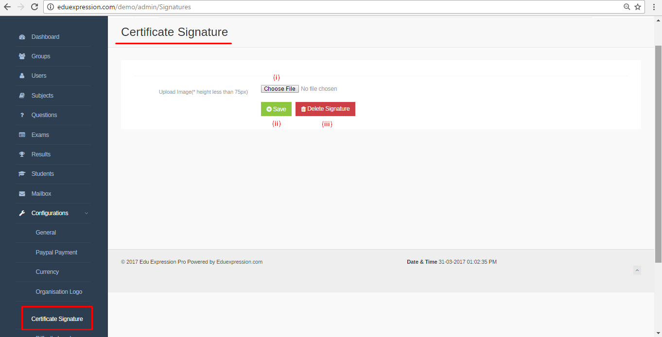Viewport: 662px width, 337px height.
Task: Click the Users person icon
Action: 22,76
